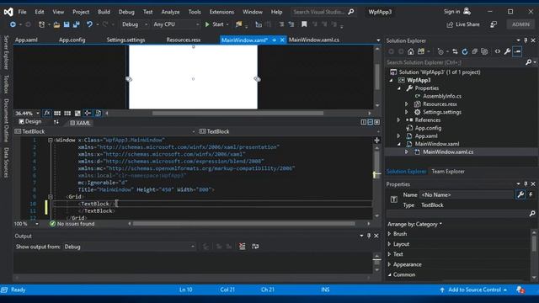
Task: Open Show output from Debug dropdown
Action: (x=129, y=247)
